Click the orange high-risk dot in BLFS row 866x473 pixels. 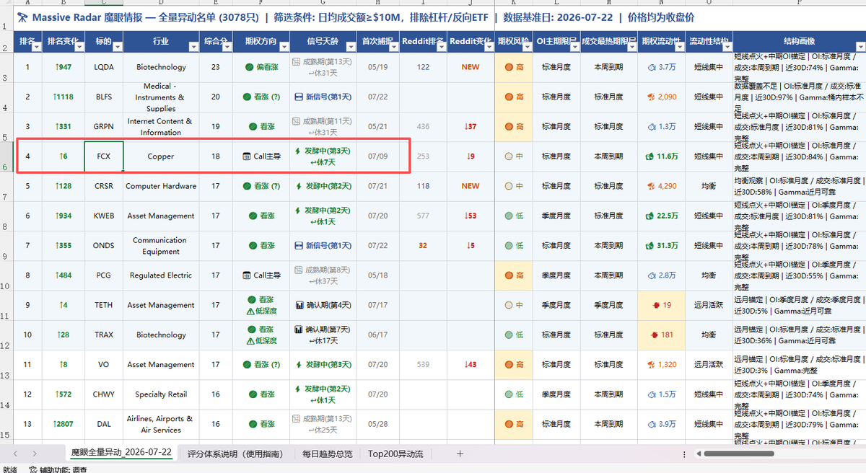(x=509, y=97)
